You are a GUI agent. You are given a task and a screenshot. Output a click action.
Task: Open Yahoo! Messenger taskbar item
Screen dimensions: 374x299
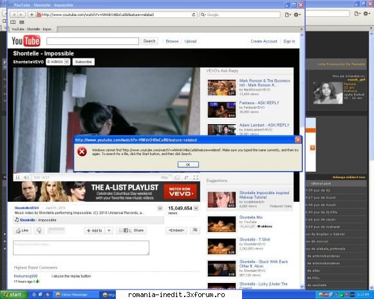[75, 294]
